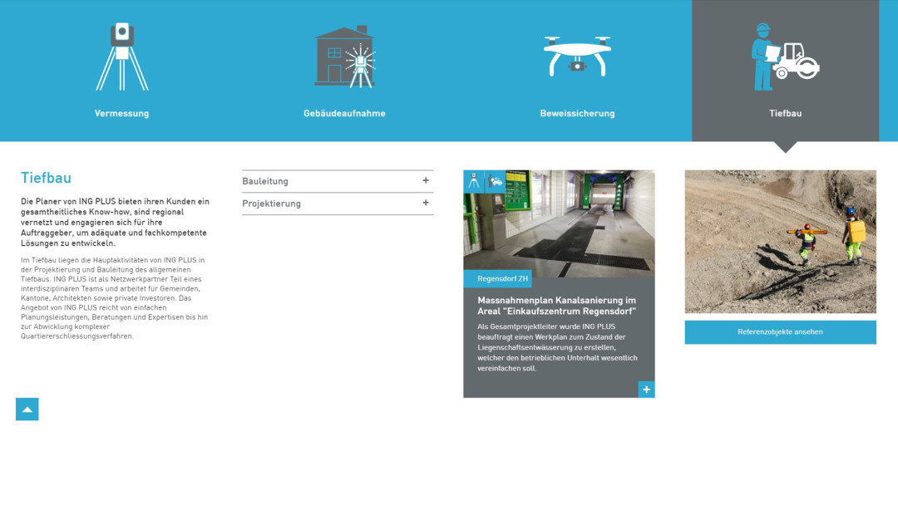The height and width of the screenshot is (505, 898).
Task: Click the plus sign beside Projektierung
Action: point(426,203)
